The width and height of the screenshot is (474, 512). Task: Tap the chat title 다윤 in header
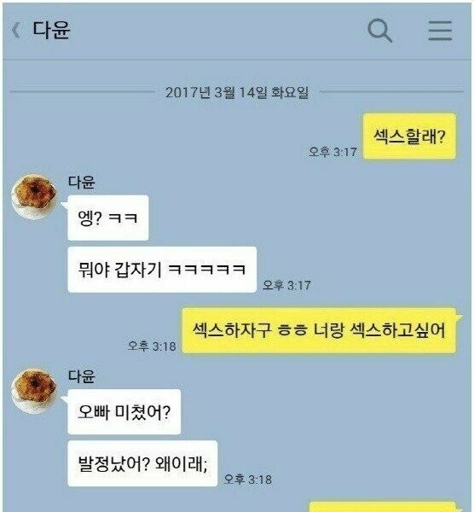(51, 30)
